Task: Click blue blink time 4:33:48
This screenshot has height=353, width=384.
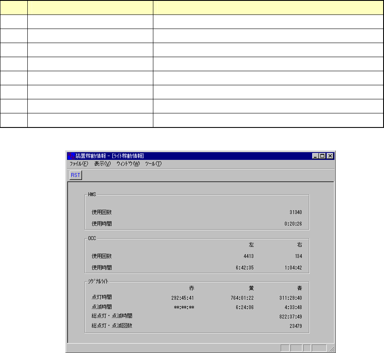Action: 293,307
